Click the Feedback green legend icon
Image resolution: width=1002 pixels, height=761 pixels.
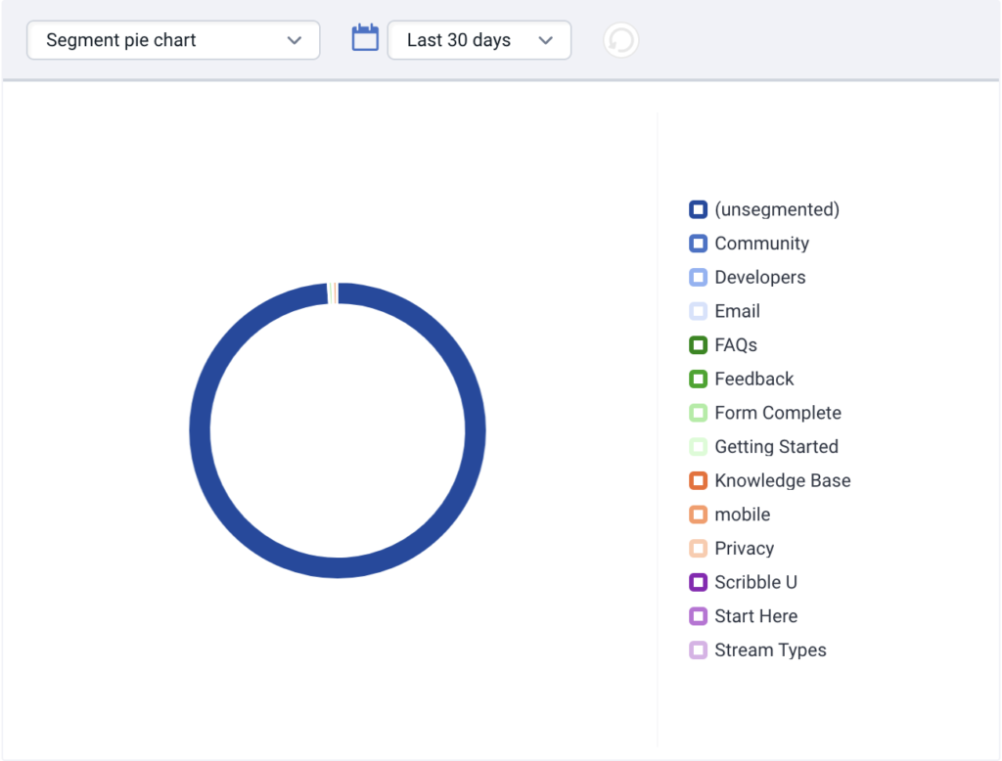tap(698, 380)
